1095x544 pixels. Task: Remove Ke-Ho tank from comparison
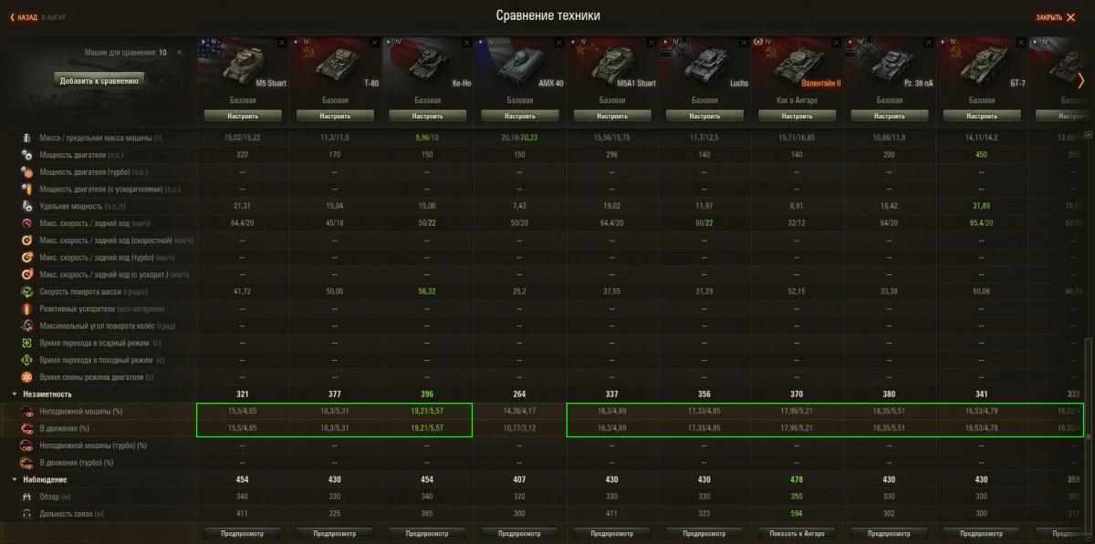point(466,42)
